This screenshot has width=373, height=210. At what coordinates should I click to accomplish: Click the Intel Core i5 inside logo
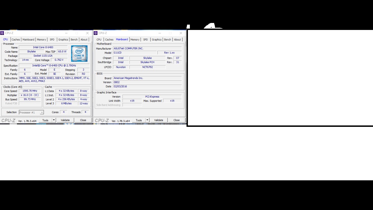tap(79, 53)
